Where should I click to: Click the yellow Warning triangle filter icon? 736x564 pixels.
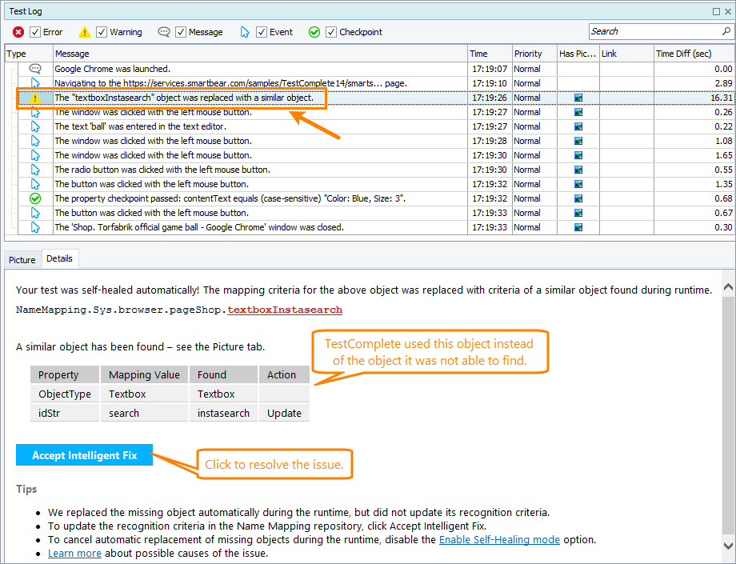point(84,32)
